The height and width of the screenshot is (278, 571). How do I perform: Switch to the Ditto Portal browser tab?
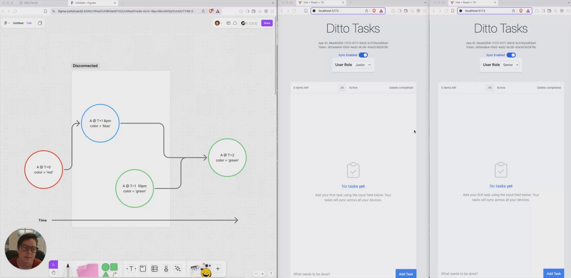click(31, 3)
